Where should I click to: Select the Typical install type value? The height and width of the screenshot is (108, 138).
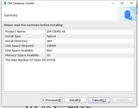pyautogui.click(x=51, y=36)
